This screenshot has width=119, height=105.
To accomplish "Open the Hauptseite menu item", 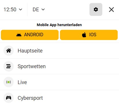I will [x=59, y=50].
